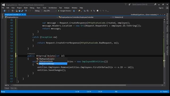Viewport: 170px width, 96px height.
Task: Click the split editor icon above scrollbar
Action: (x=164, y=20)
